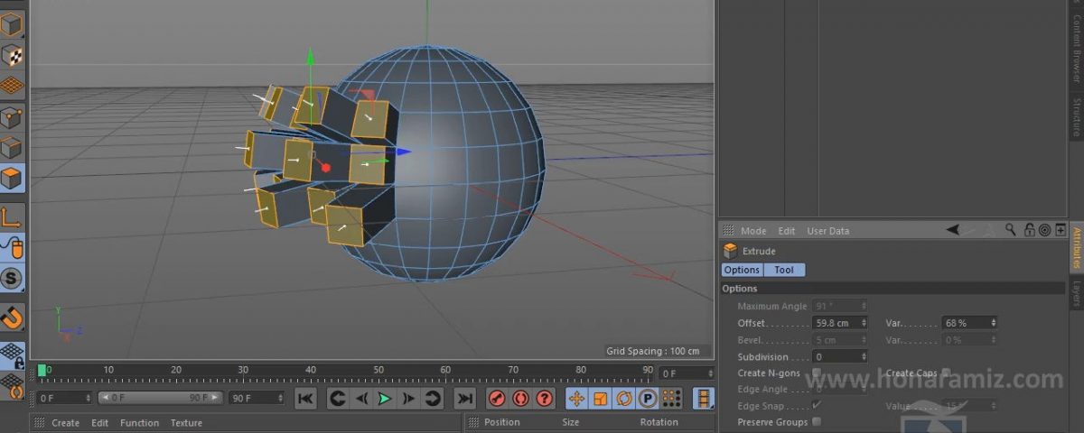
Task: Enable Create N-gons checkbox
Action: click(817, 373)
